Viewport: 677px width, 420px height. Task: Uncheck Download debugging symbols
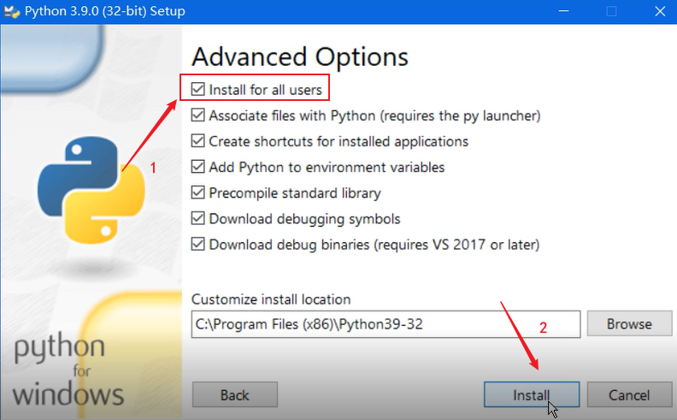[198, 218]
